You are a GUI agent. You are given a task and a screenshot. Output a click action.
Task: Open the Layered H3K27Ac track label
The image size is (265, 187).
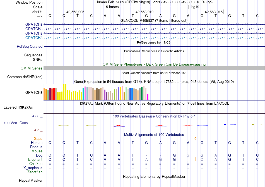coord(18,107)
